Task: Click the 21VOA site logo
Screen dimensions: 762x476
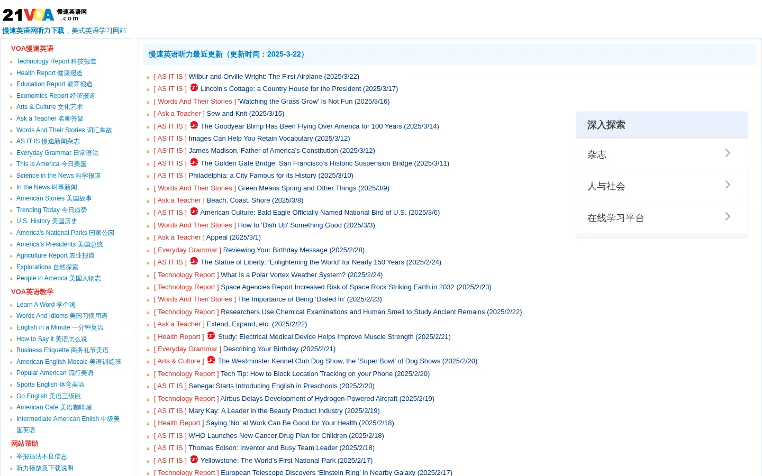Action: (45, 15)
